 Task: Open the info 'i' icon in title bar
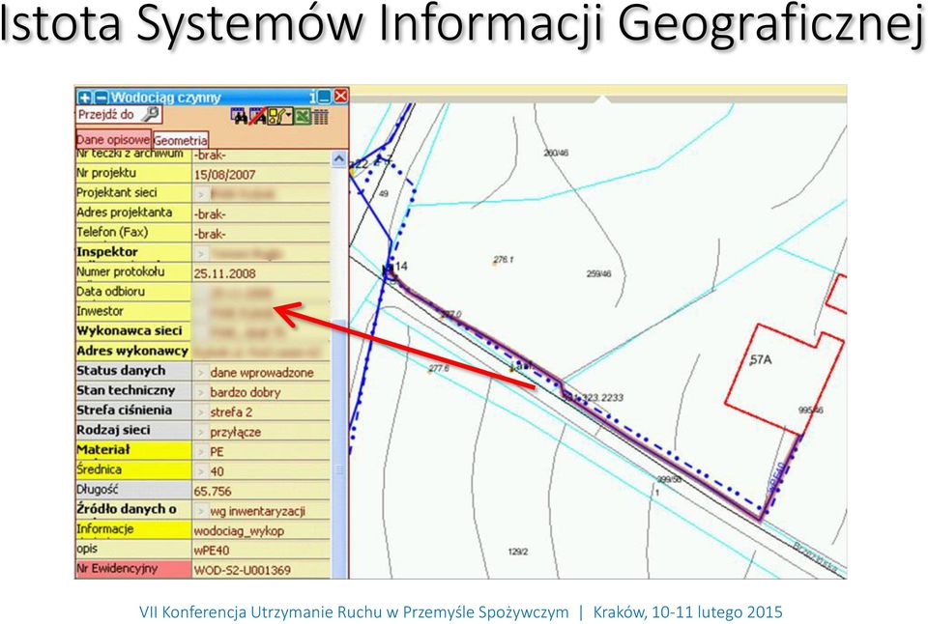pyautogui.click(x=312, y=97)
